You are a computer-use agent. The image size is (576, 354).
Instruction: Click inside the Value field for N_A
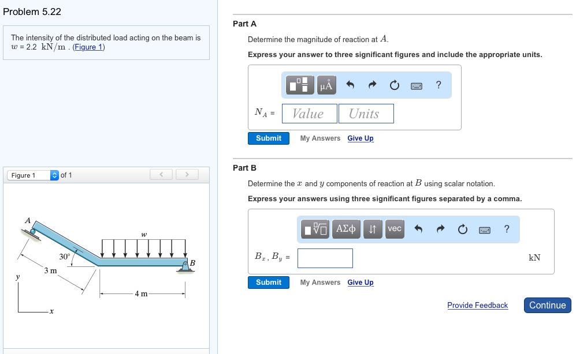click(x=309, y=113)
